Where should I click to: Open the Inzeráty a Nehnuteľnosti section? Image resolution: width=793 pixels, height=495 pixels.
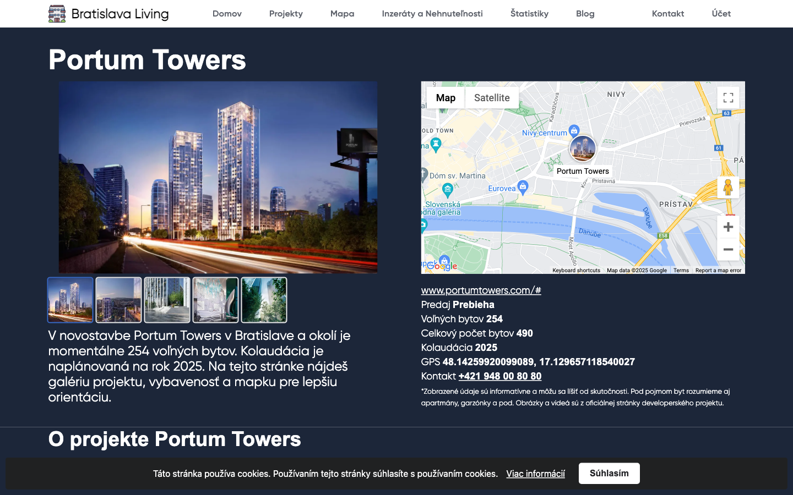coord(433,14)
